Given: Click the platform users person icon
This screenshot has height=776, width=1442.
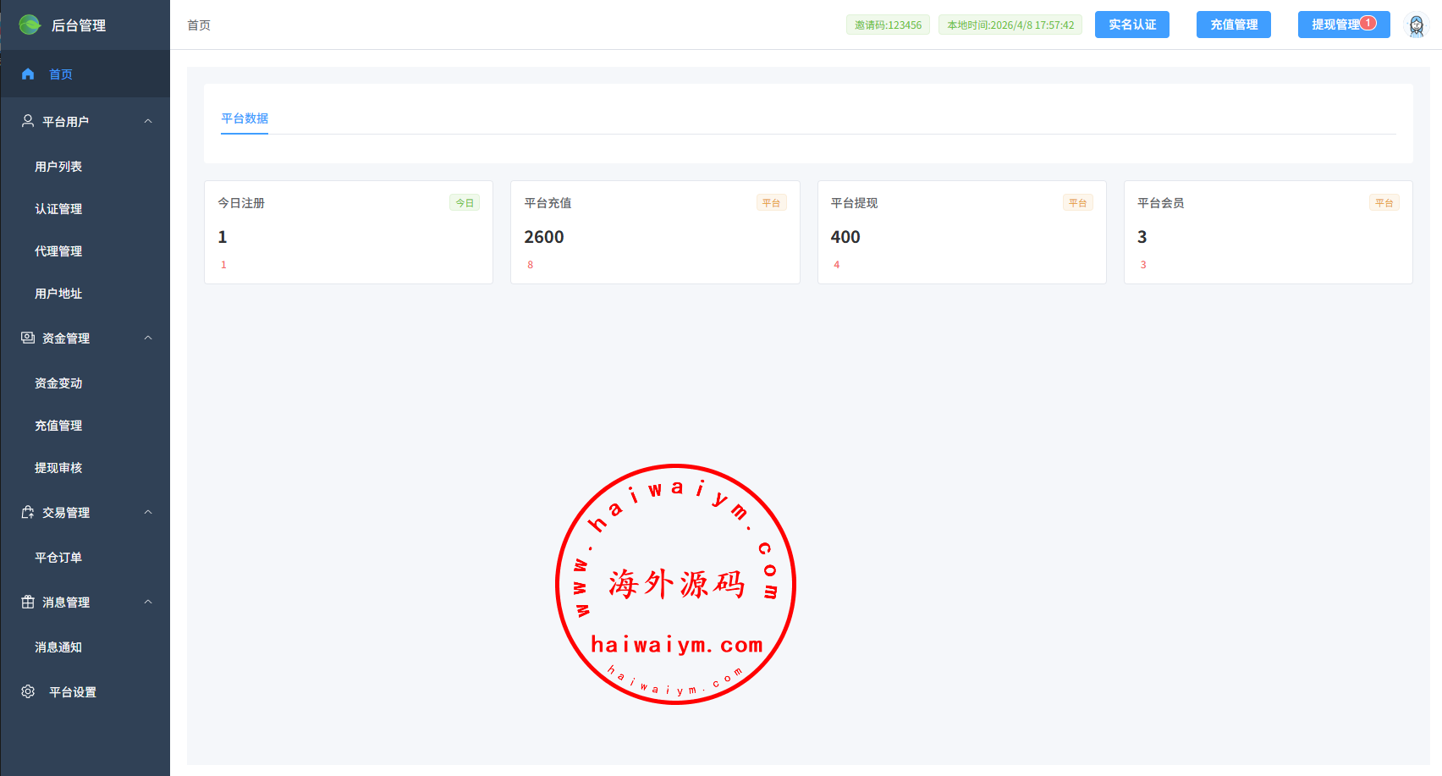Looking at the screenshot, I should 28,121.
